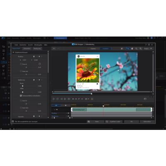The width and height of the screenshot is (166, 166).
Task: Uncheck Seitenverhältnis beibehalten checkbox
Action: pyautogui.click(x=21, y=95)
